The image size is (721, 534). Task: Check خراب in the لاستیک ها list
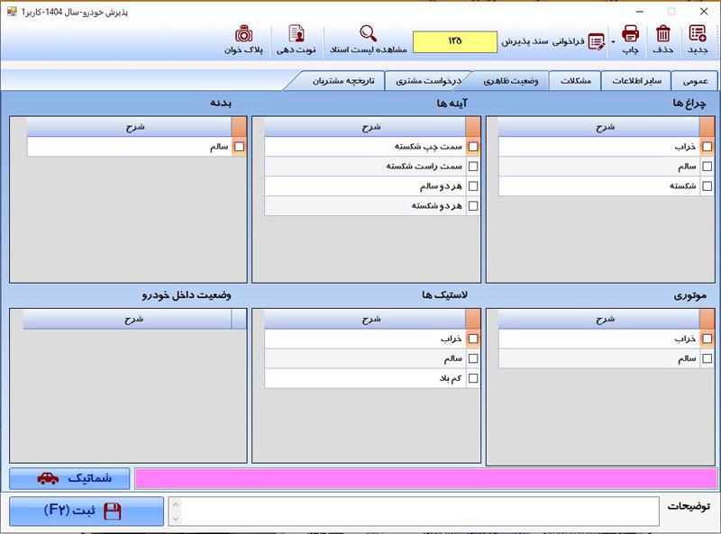click(x=473, y=339)
